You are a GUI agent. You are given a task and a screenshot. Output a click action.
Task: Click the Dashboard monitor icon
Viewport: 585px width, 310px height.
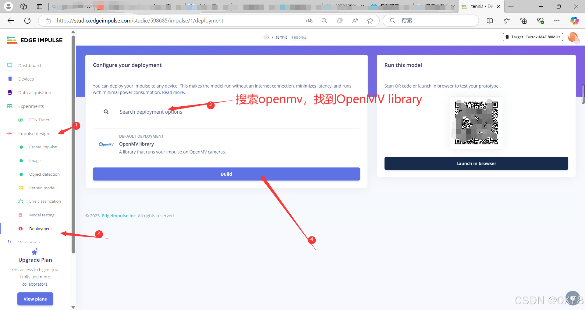tap(10, 65)
